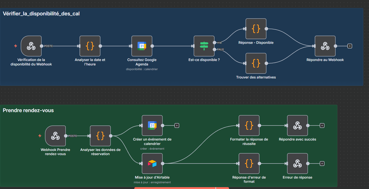Open the Réponse d'erreur de format node
Screen dimensions: 369x189
click(249, 163)
